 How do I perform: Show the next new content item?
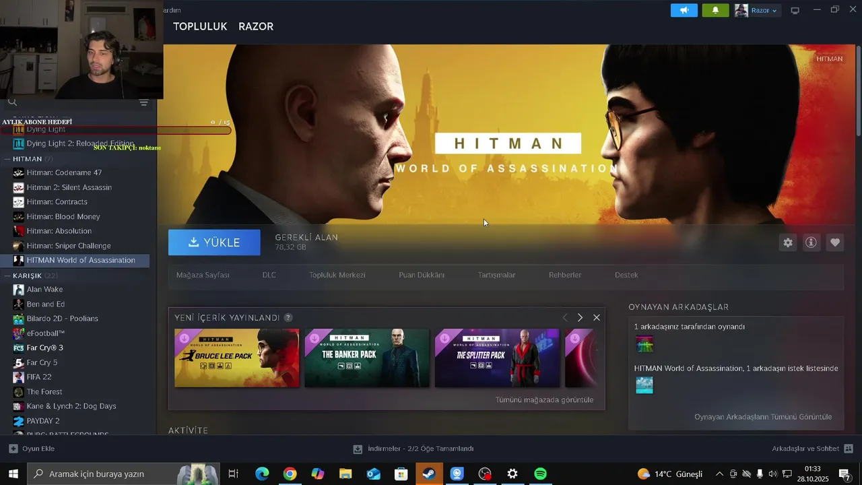(580, 317)
